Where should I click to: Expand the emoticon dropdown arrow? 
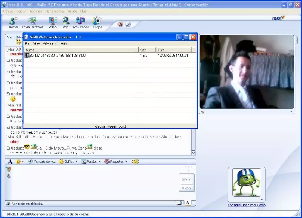23,162
